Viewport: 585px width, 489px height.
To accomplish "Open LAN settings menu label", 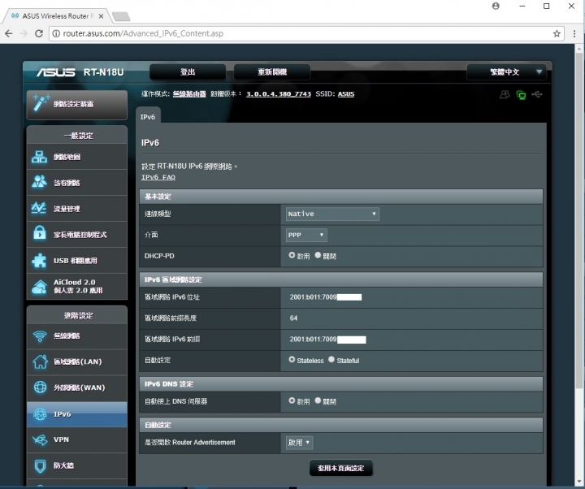I will 78,361.
